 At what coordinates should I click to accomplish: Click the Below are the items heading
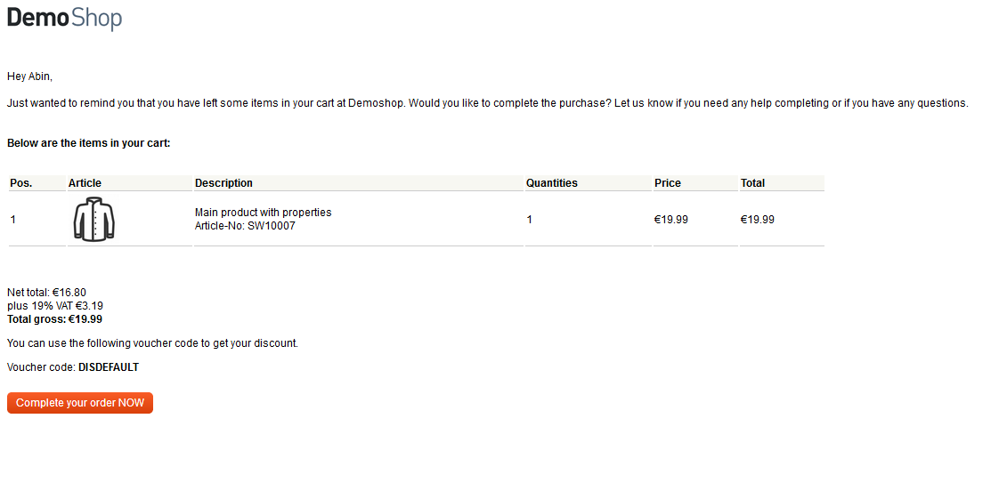[89, 143]
